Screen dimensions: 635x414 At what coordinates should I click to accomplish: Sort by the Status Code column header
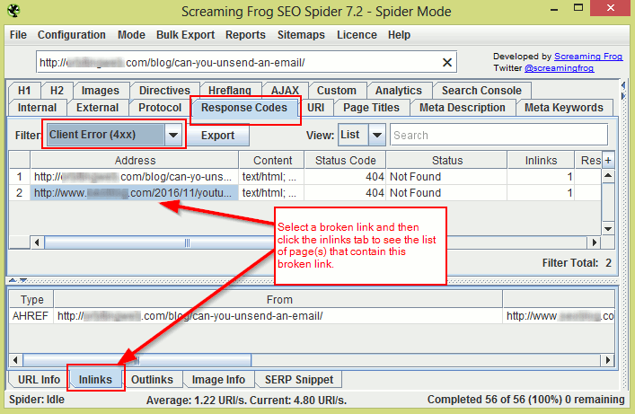[345, 161]
